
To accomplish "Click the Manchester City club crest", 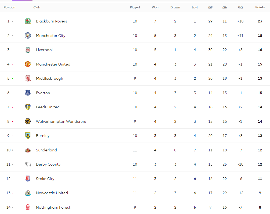I will 28,36.
